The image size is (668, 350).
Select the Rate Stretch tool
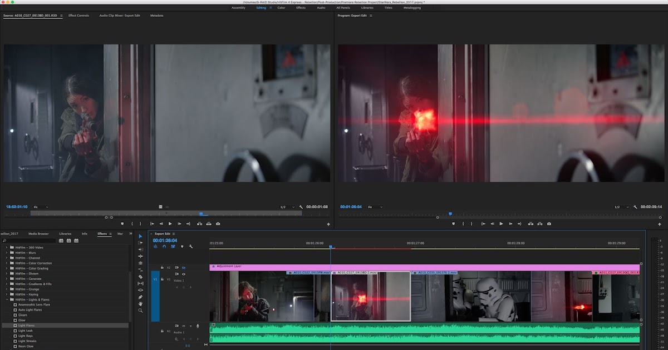140,263
